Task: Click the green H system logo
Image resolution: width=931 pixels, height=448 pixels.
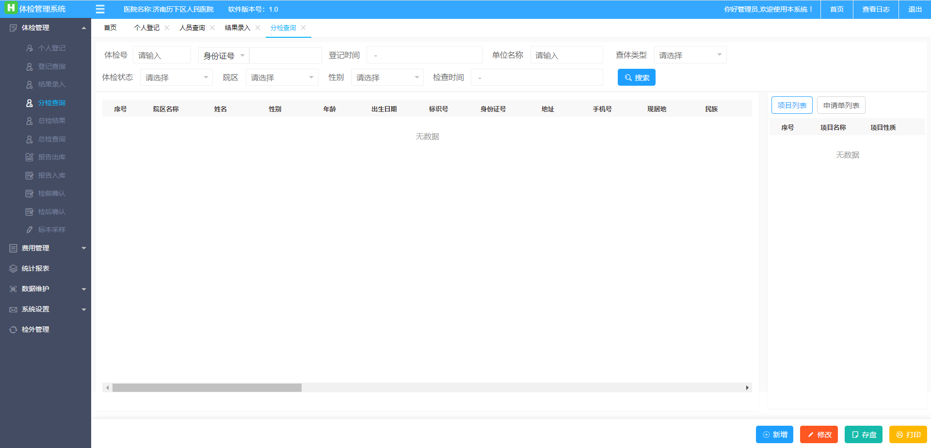Action: tap(10, 8)
